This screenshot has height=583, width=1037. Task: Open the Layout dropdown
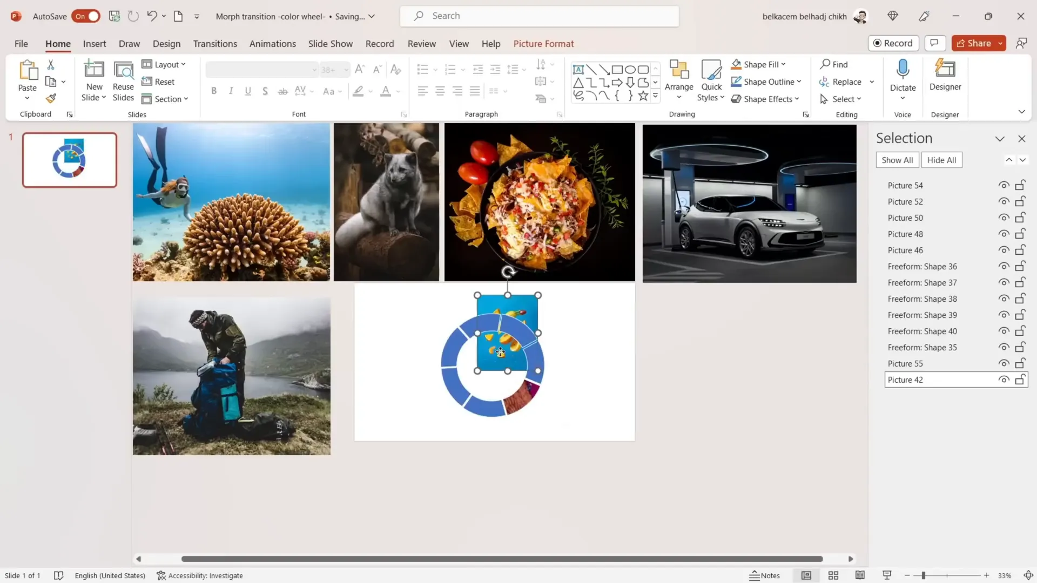(x=164, y=64)
